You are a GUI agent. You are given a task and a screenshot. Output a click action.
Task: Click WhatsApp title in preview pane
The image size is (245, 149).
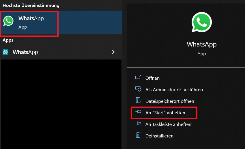pos(201,44)
